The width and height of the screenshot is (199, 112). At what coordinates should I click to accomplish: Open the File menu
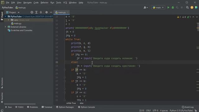point(7,2)
